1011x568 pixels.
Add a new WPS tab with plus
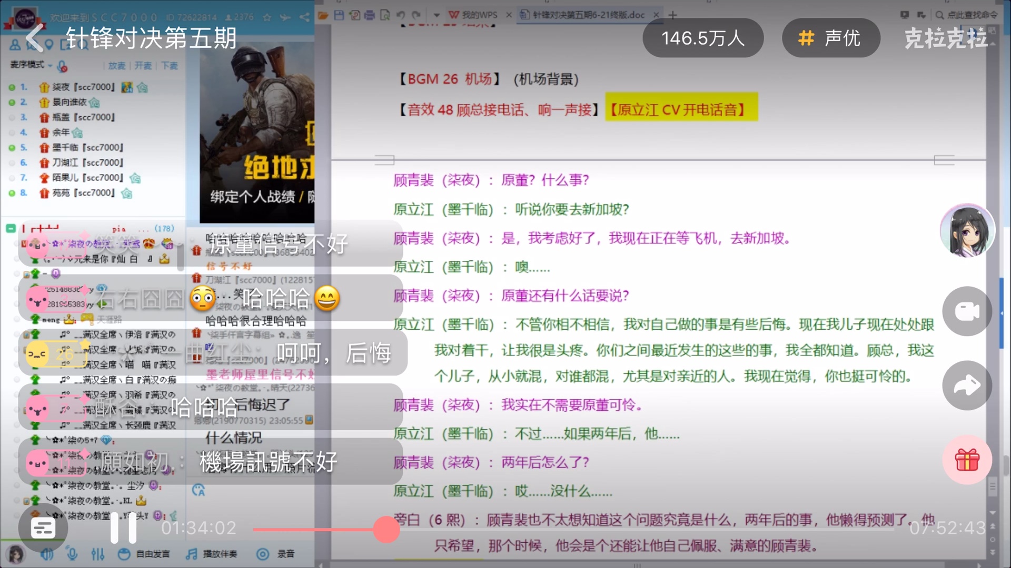point(672,15)
